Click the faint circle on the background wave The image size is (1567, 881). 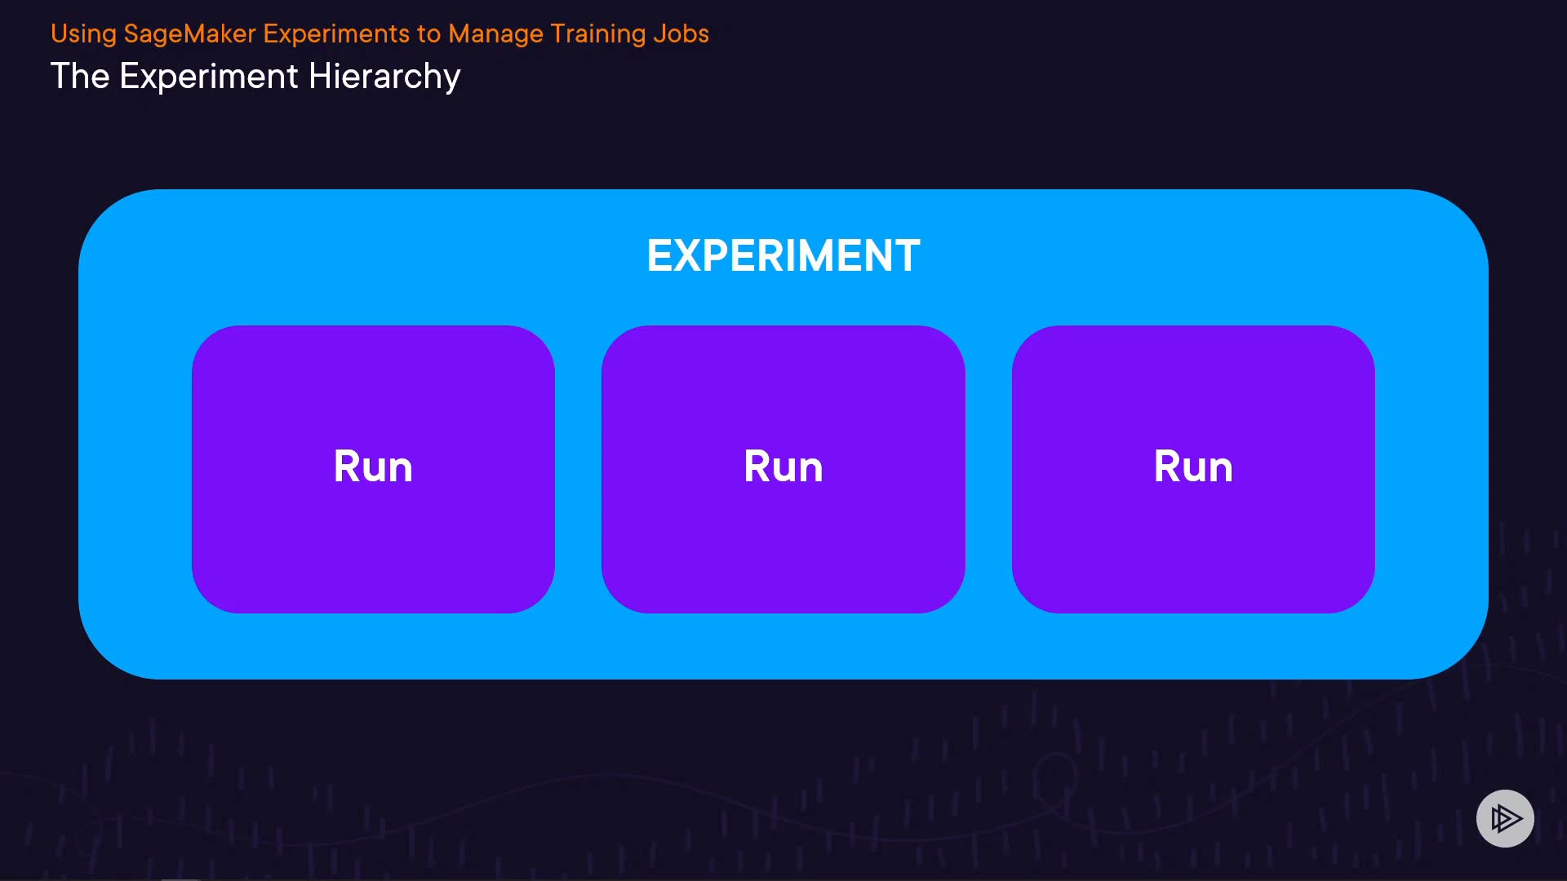pos(1055,777)
